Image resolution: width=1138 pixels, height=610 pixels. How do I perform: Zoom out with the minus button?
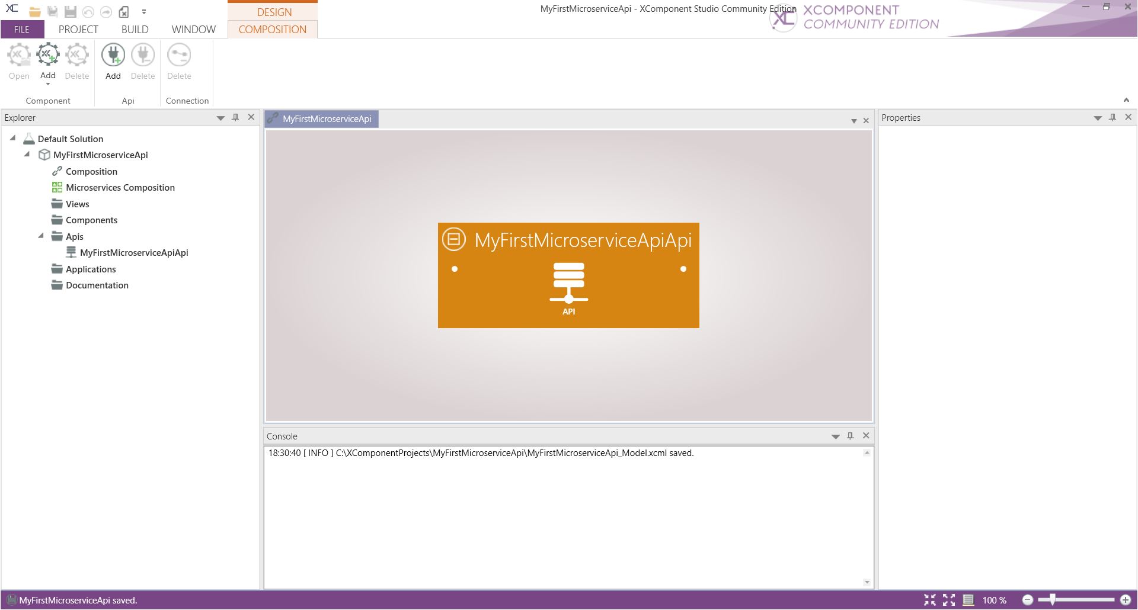[1028, 600]
